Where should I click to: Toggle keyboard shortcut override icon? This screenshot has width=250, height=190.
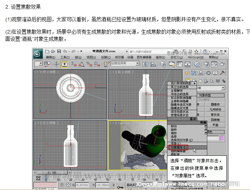(x=64, y=65)
